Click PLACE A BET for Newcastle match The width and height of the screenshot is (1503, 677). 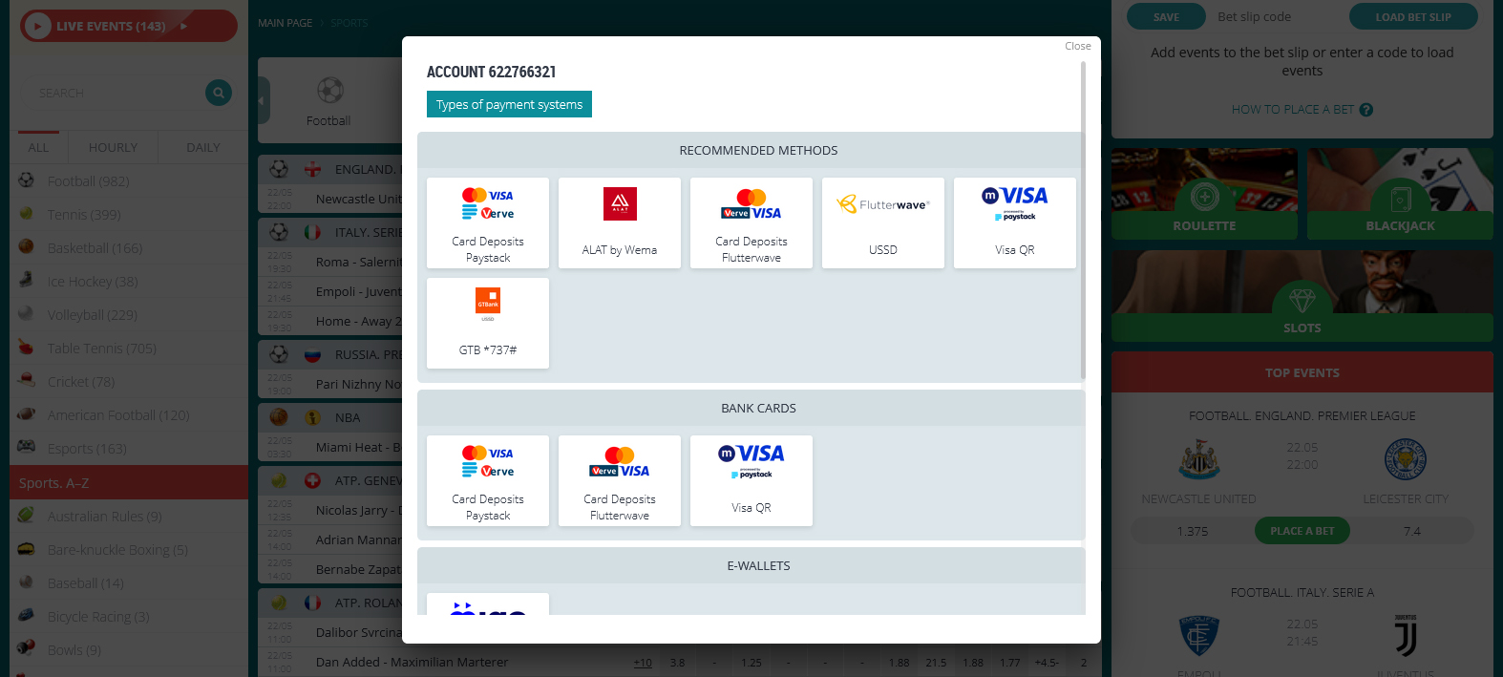pos(1302,531)
